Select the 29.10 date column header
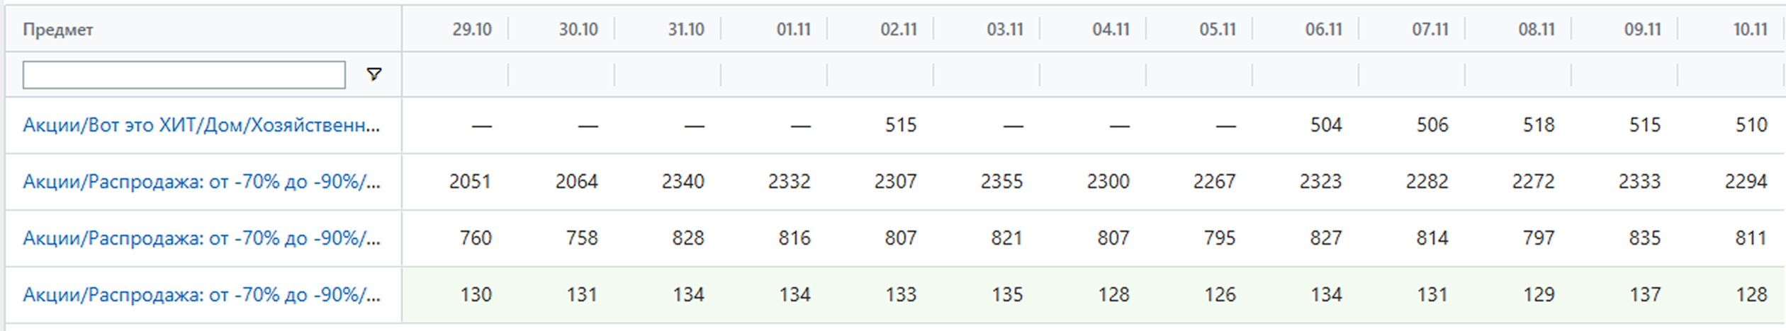 (471, 30)
